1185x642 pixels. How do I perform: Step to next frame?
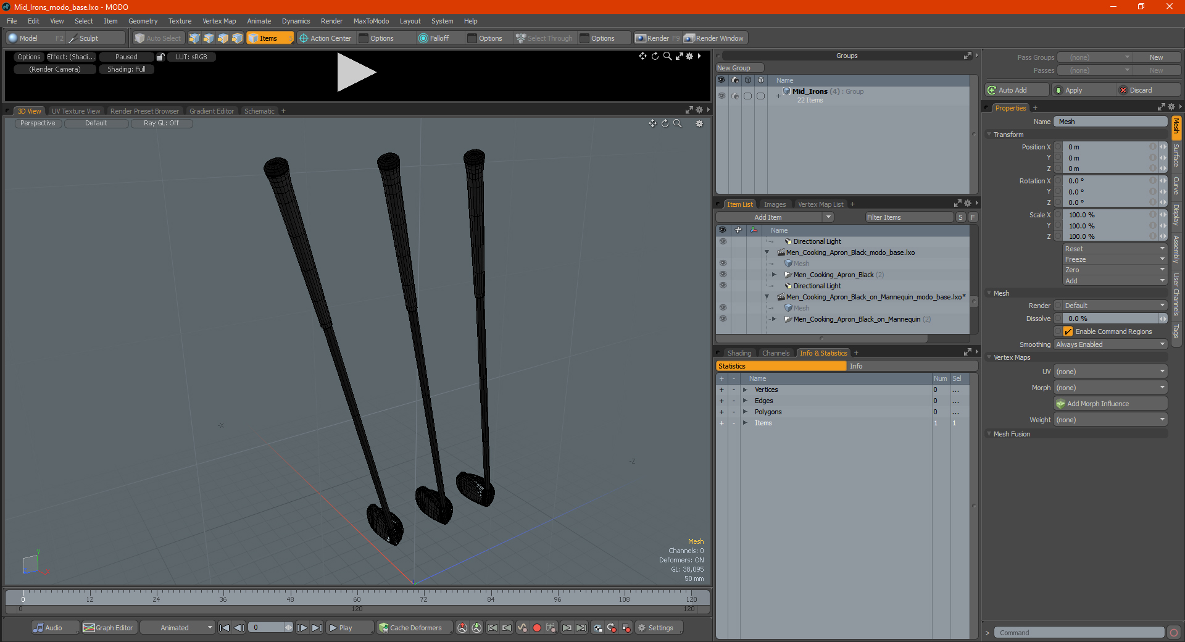point(302,628)
